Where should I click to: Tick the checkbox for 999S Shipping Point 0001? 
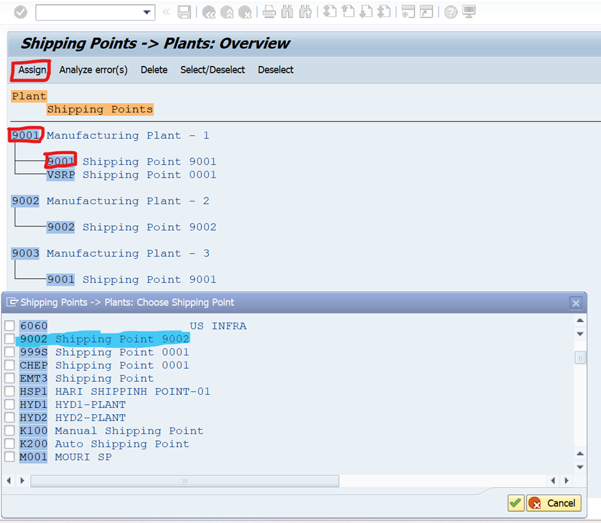click(10, 352)
